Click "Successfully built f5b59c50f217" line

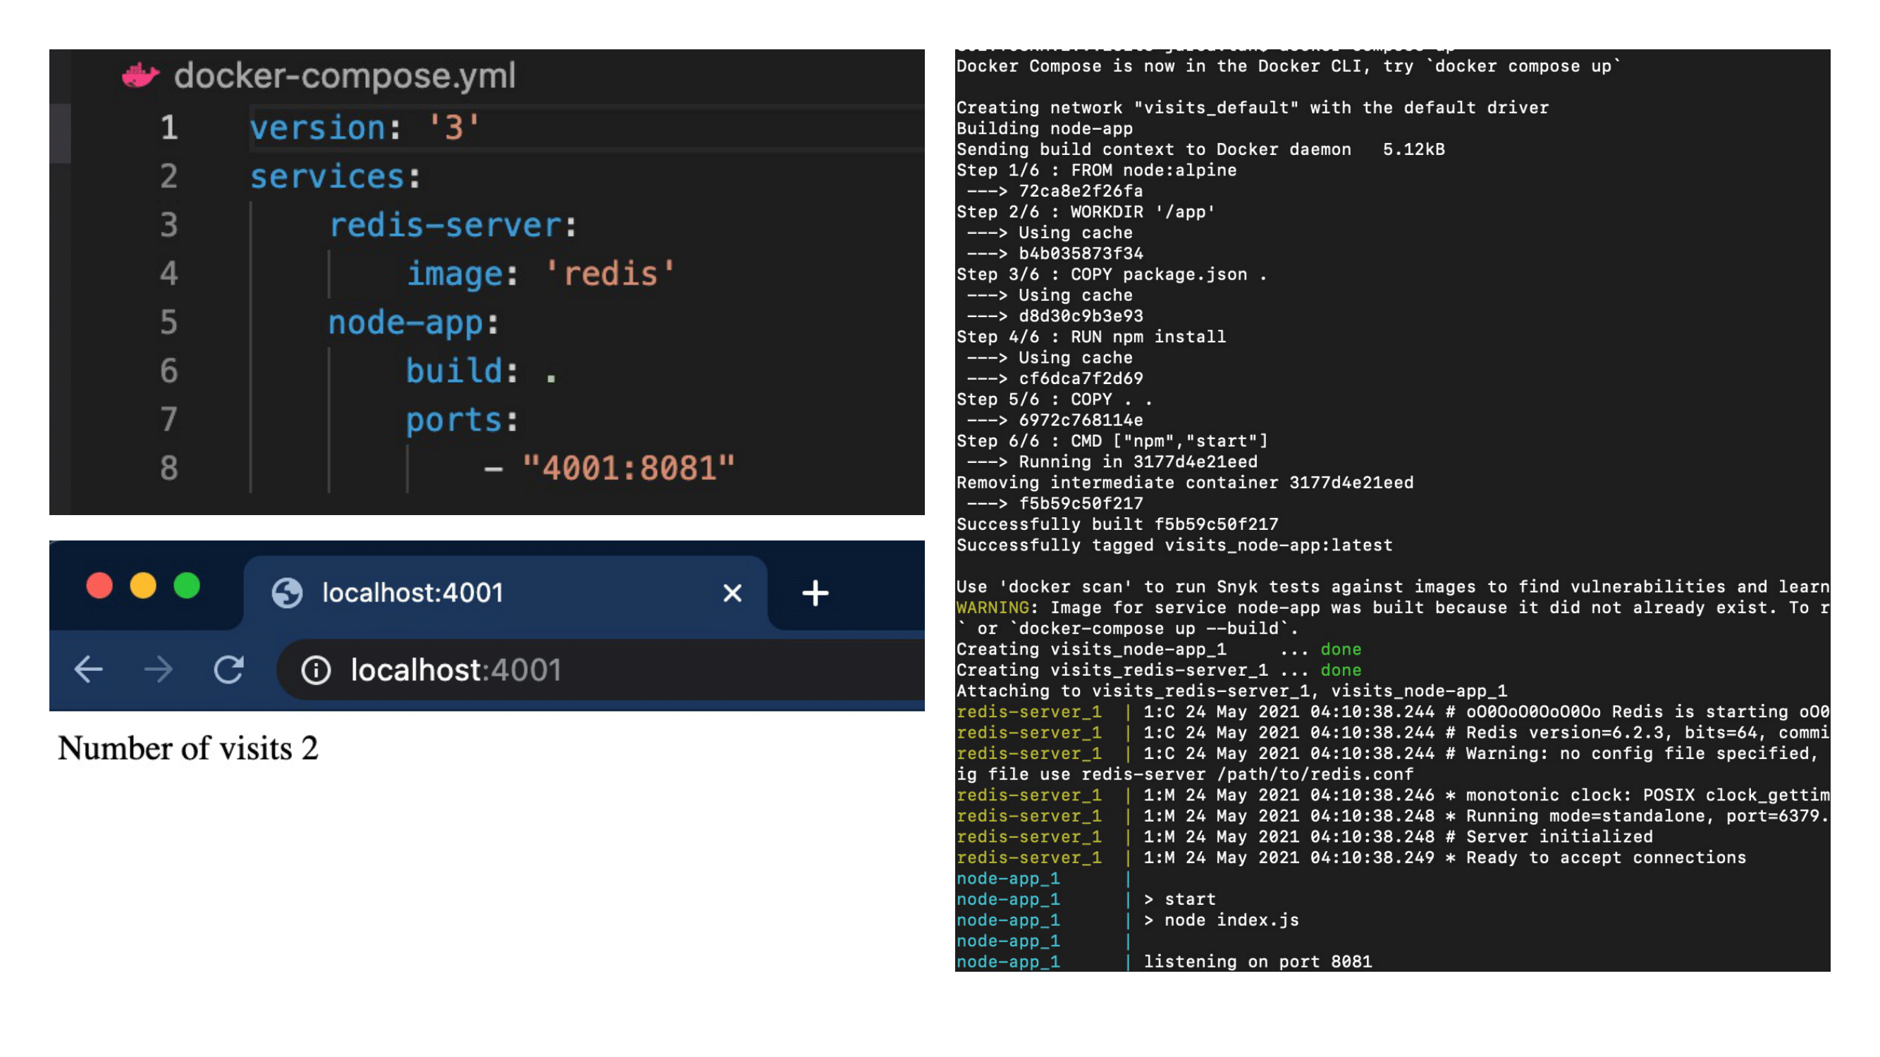pyautogui.click(x=1117, y=524)
